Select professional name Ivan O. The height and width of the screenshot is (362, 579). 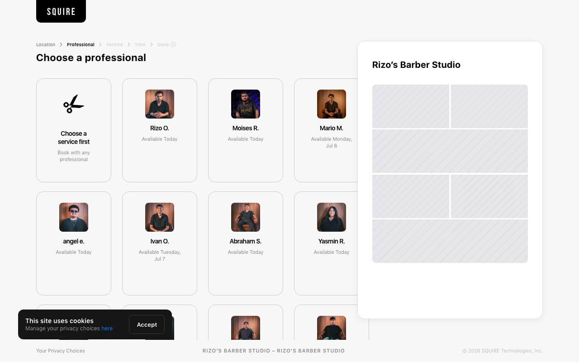point(160,241)
